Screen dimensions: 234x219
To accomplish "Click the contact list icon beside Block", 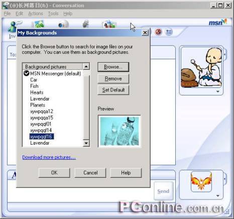I will pyautogui.click(x=169, y=32).
